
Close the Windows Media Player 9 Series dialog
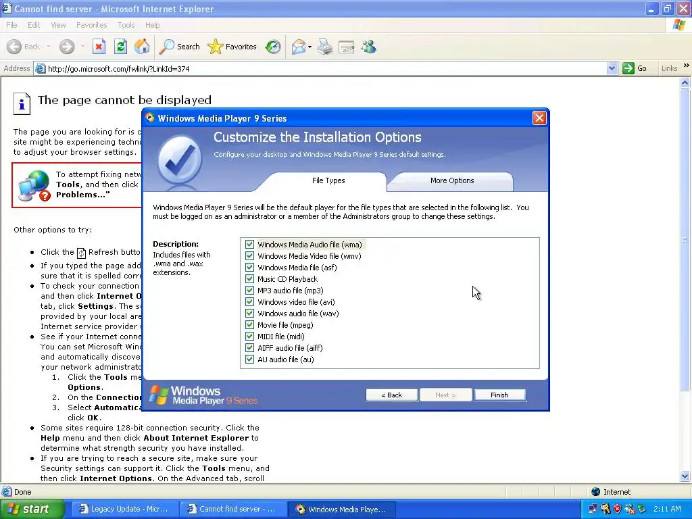[539, 118]
